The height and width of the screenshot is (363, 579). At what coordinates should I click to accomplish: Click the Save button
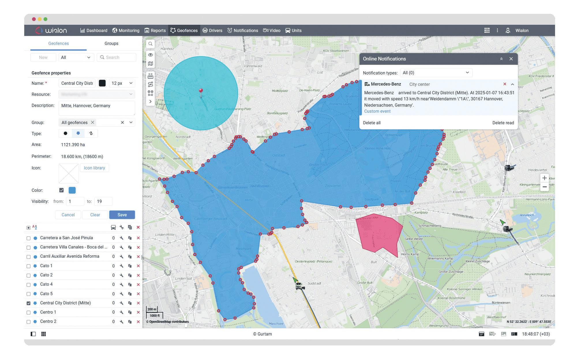pyautogui.click(x=122, y=215)
